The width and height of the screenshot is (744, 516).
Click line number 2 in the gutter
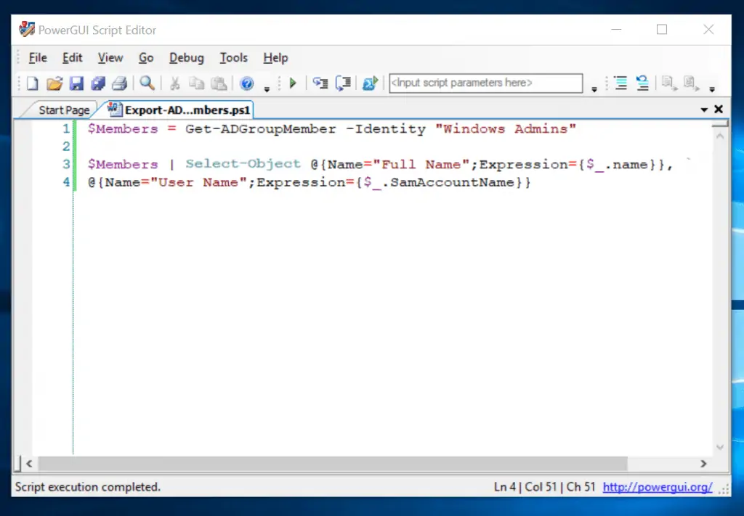point(66,147)
